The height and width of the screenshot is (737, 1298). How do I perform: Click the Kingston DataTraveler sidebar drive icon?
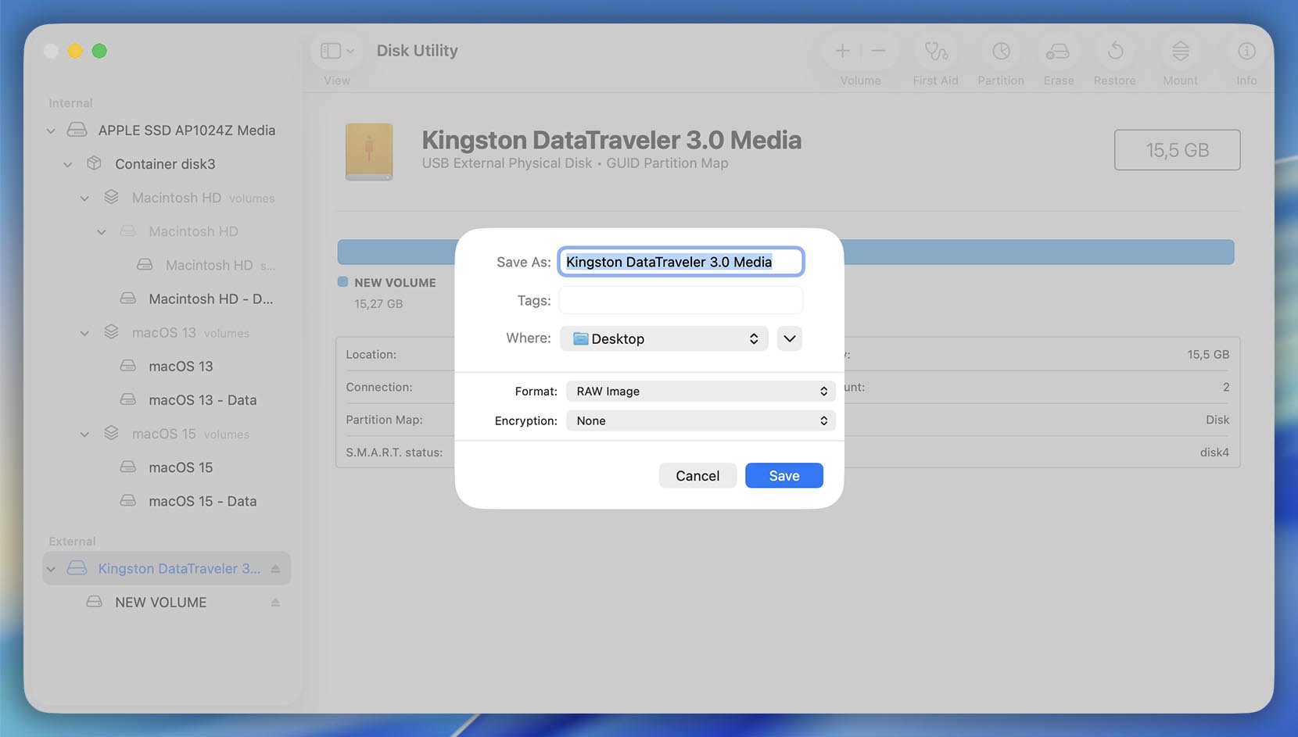(77, 568)
